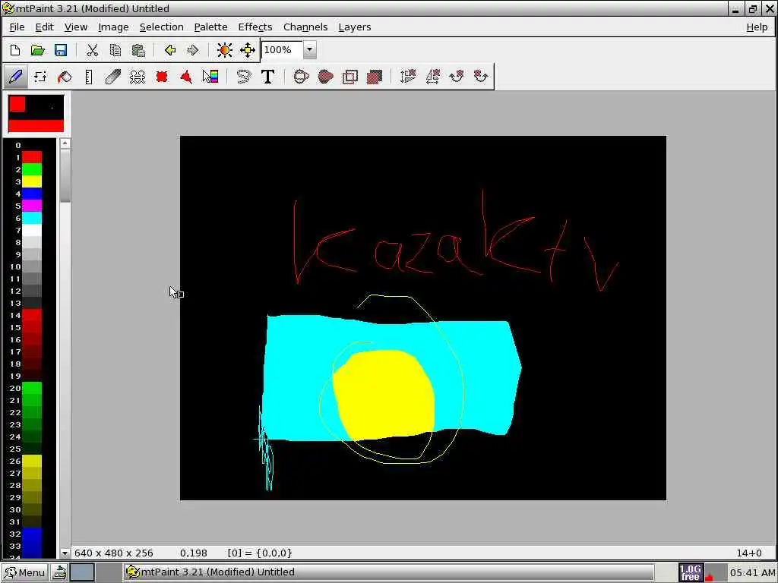Pick red palette colour 1
The height and width of the screenshot is (583, 778).
[32, 157]
